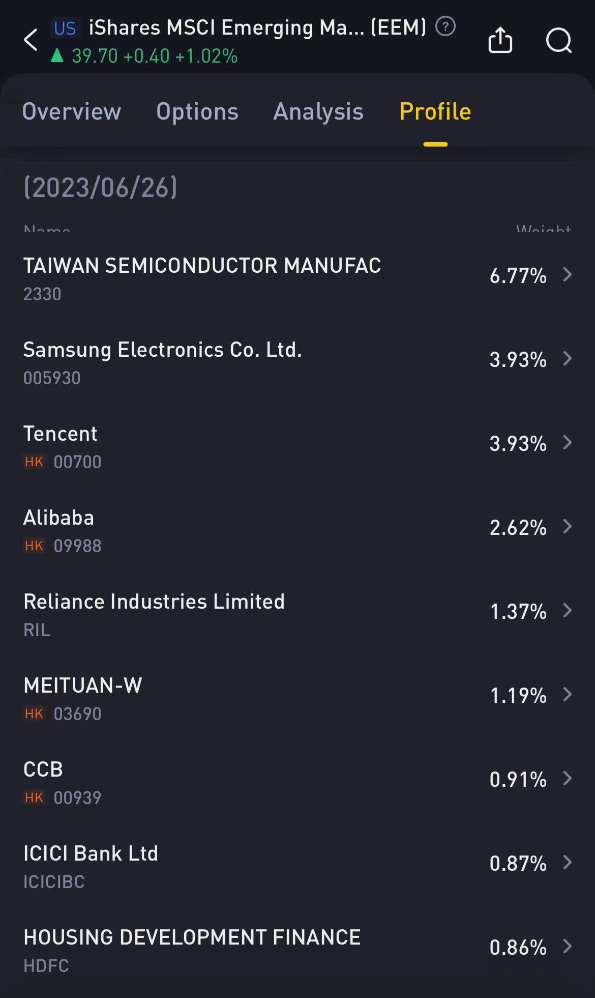Viewport: 595px width, 998px height.
Task: Switch to the Overview tab
Action: click(x=72, y=111)
